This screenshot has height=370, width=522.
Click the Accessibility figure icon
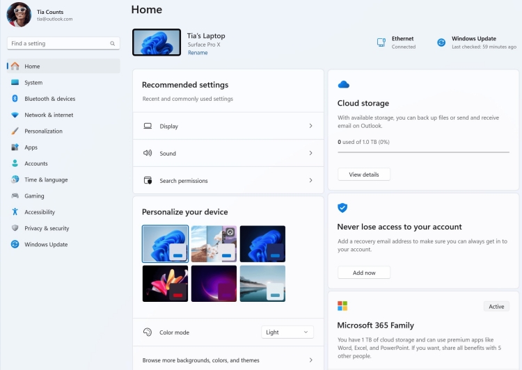(15, 211)
